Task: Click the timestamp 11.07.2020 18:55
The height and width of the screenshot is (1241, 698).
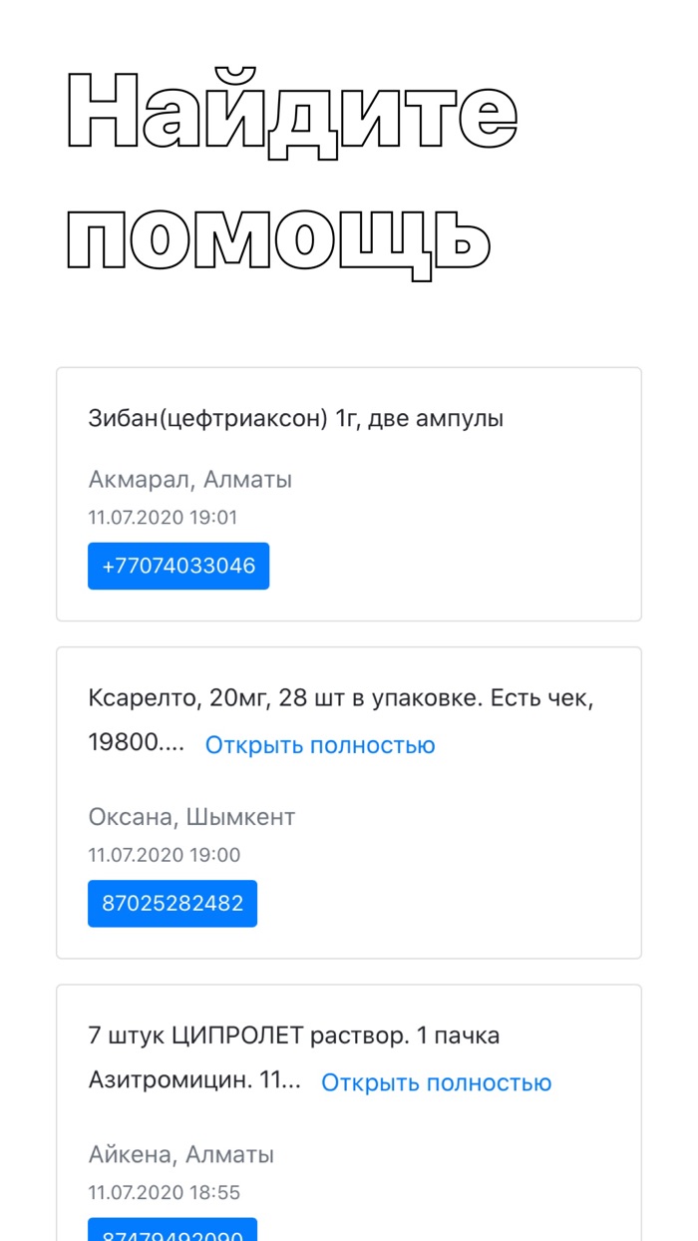Action: [x=164, y=1192]
